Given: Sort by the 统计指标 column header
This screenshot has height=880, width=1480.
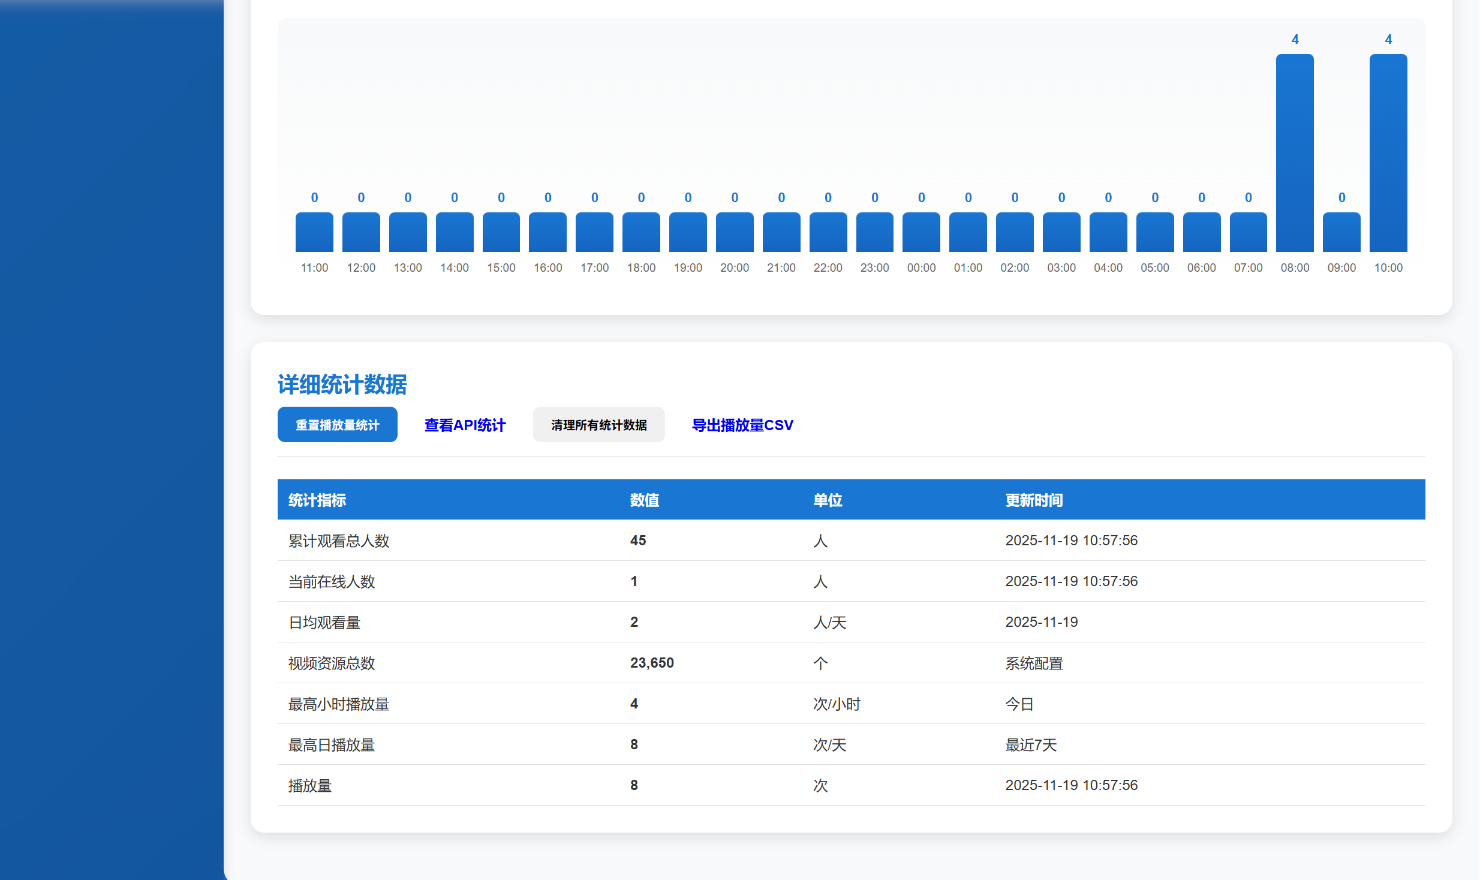Looking at the screenshot, I should [x=317, y=500].
